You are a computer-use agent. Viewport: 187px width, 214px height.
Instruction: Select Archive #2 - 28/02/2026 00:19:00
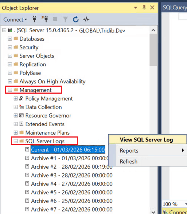tap(72, 167)
